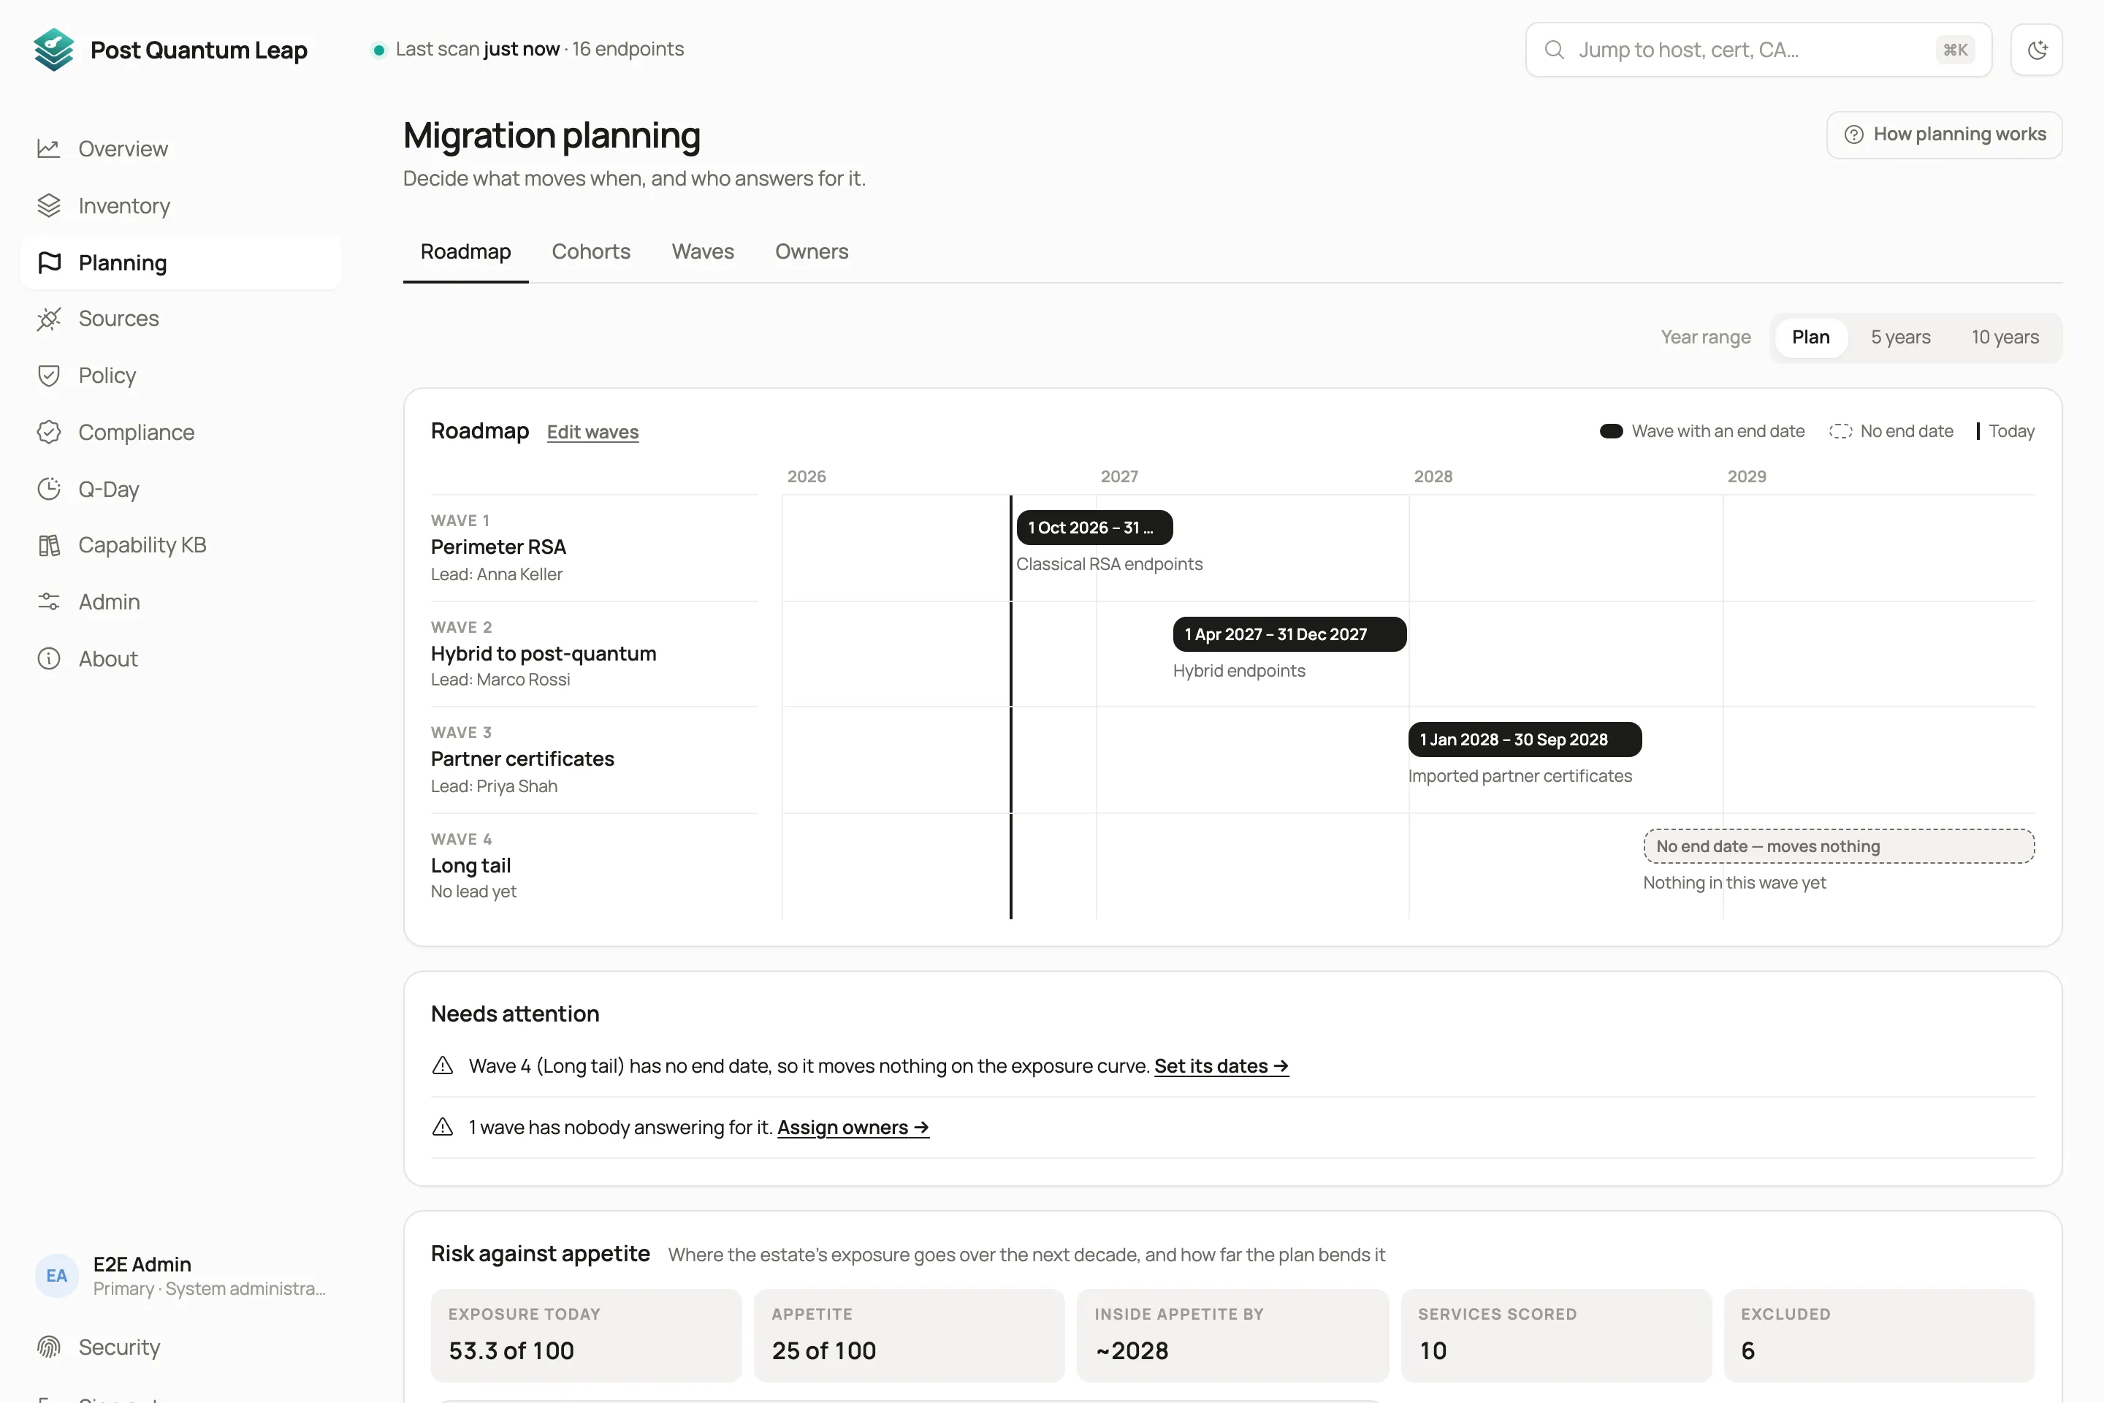
Task: Follow the Set its dates link
Action: (x=1221, y=1065)
